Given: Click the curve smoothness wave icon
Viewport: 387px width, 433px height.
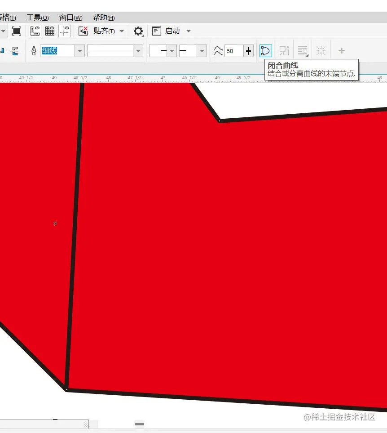Looking at the screenshot, I should tap(218, 50).
